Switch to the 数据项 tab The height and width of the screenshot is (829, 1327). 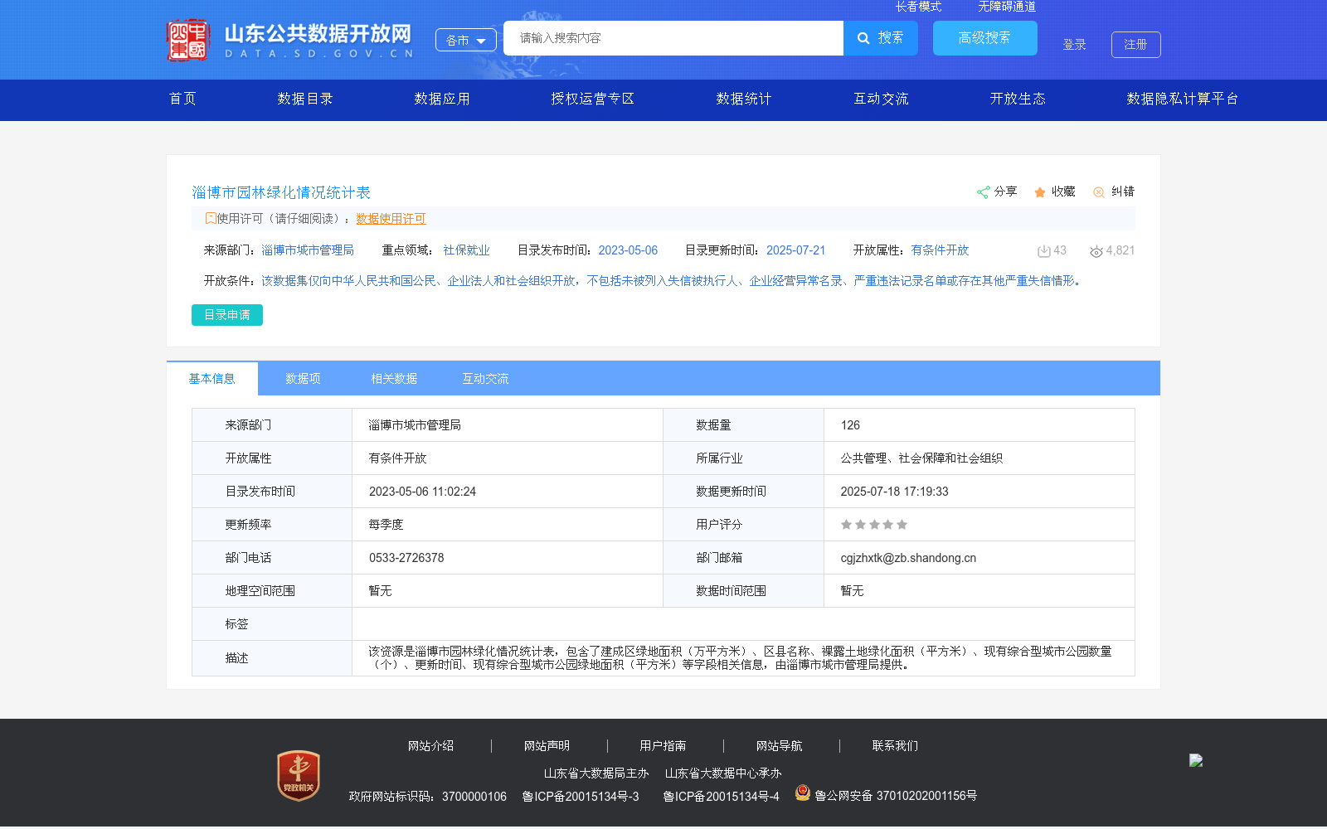[x=303, y=379]
